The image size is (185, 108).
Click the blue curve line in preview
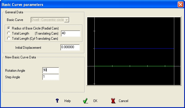[x=134, y=48]
